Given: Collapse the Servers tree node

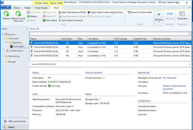Looking at the screenshot, I should [x=3, y=34].
